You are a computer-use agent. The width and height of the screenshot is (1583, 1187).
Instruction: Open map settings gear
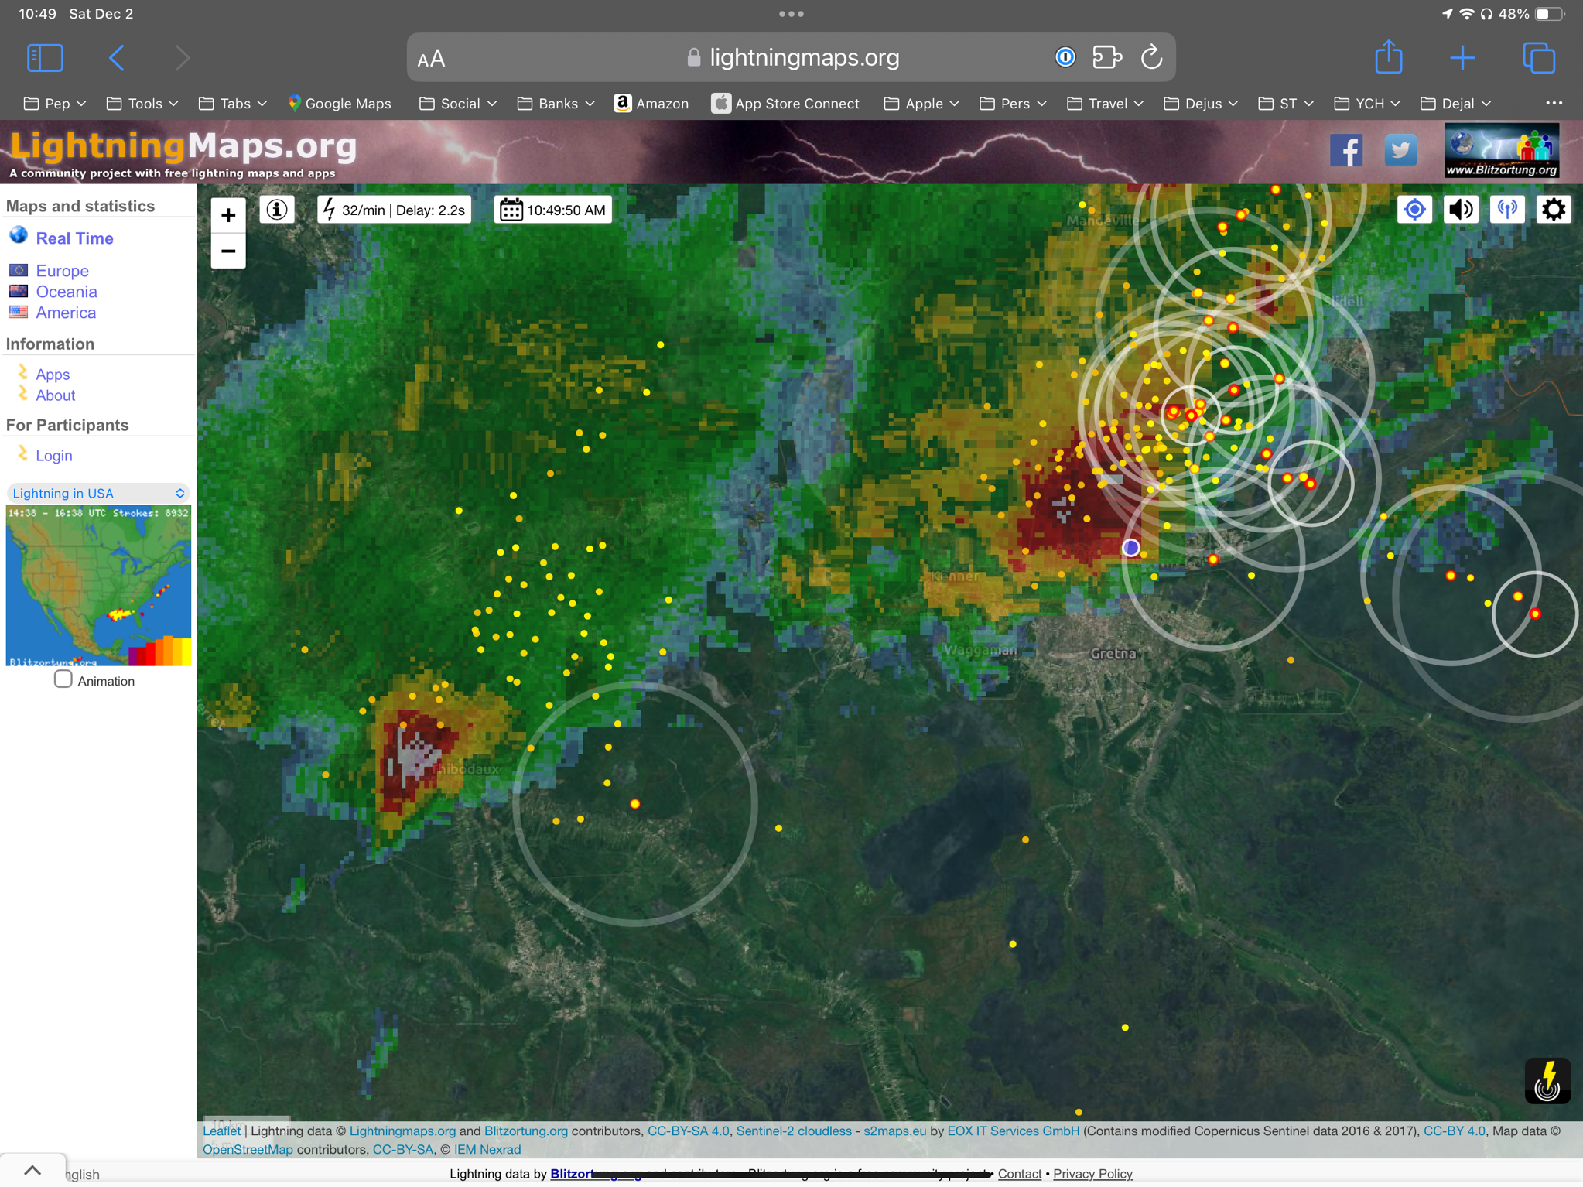[1554, 210]
